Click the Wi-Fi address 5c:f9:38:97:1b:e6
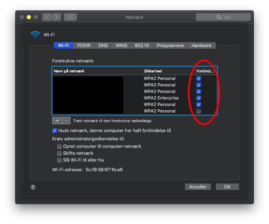The image size is (269, 224). tap(104, 170)
